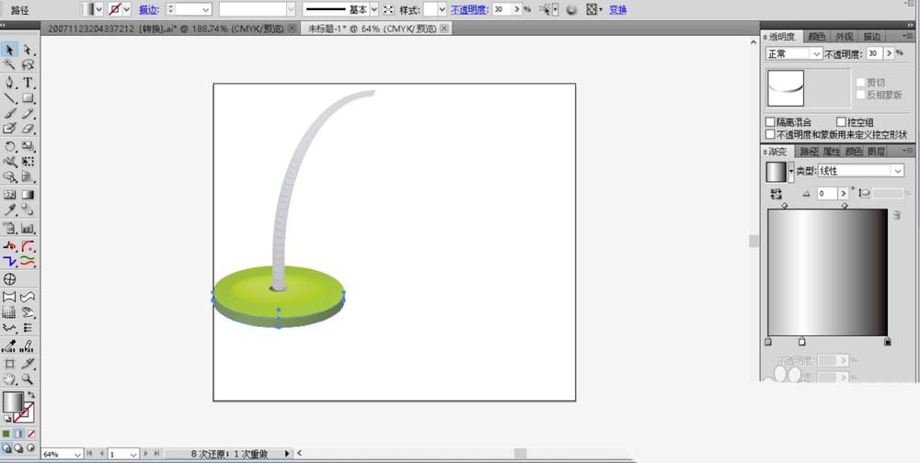Viewport: 920px width, 463px height.
Task: Open the stroke color dropdown in control bar
Action: tap(127, 9)
